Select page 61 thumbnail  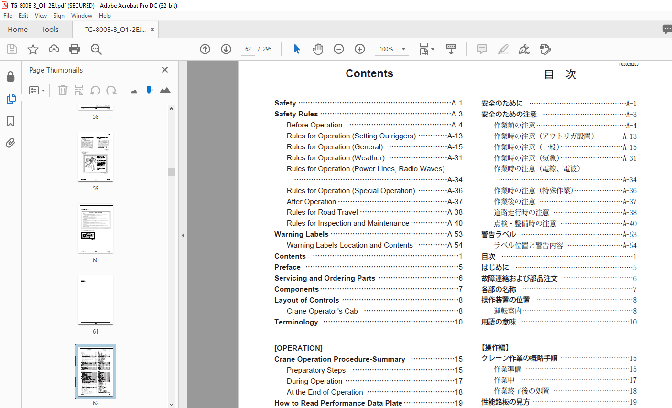point(96,300)
